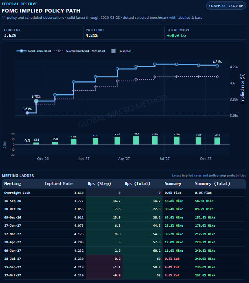Click the Bps (Step) column header

tap(99, 184)
